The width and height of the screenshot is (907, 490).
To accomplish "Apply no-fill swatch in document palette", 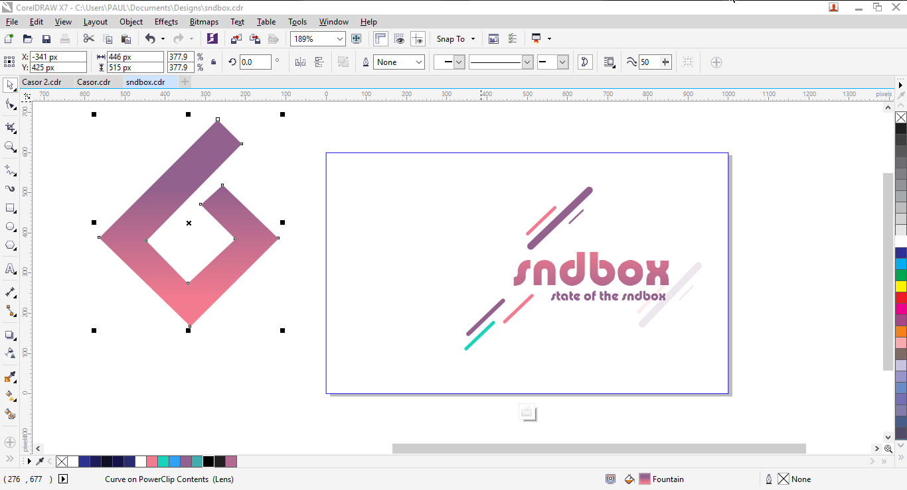I will click(62, 461).
